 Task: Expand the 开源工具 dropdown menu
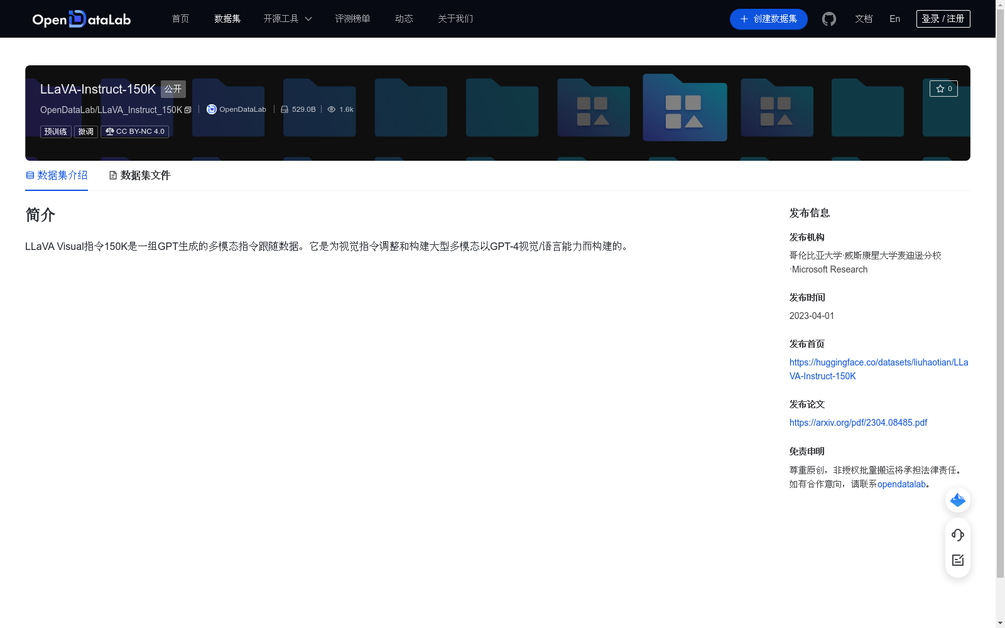pyautogui.click(x=288, y=19)
